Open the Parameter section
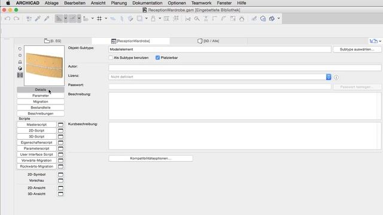 tap(41, 96)
